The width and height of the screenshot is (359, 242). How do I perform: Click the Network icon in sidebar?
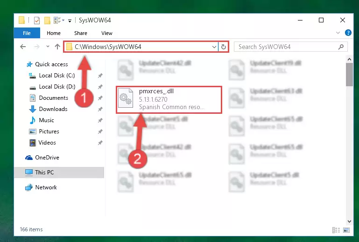(x=29, y=187)
